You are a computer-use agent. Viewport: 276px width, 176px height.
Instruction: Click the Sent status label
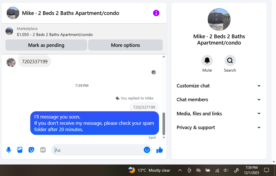(x=152, y=137)
